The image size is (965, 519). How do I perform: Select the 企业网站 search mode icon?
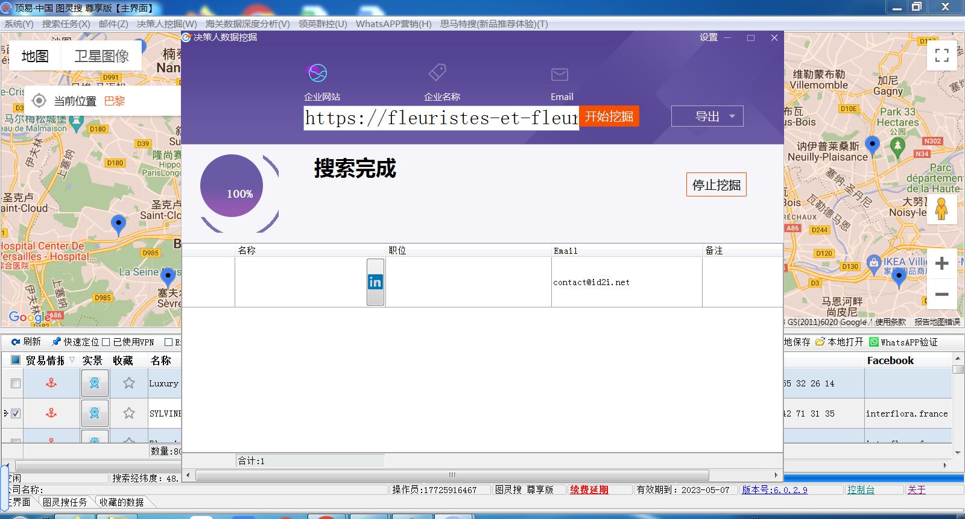318,74
